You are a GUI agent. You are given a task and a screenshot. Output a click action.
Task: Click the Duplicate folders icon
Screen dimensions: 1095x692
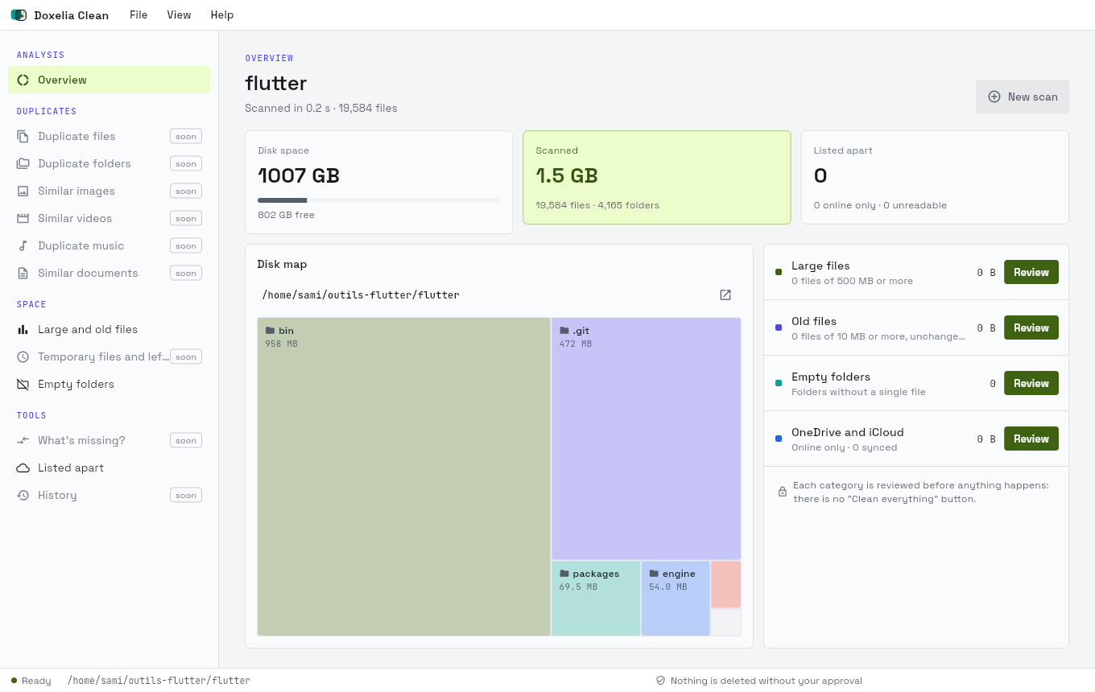(x=23, y=163)
